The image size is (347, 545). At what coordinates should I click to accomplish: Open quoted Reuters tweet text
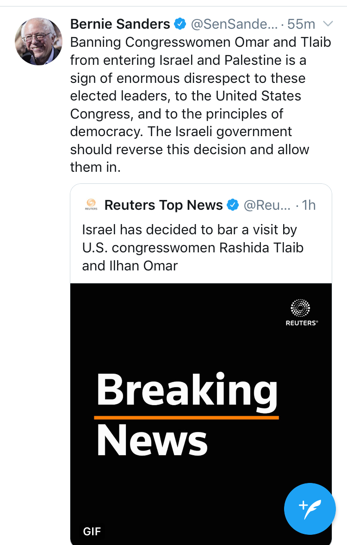click(x=193, y=247)
